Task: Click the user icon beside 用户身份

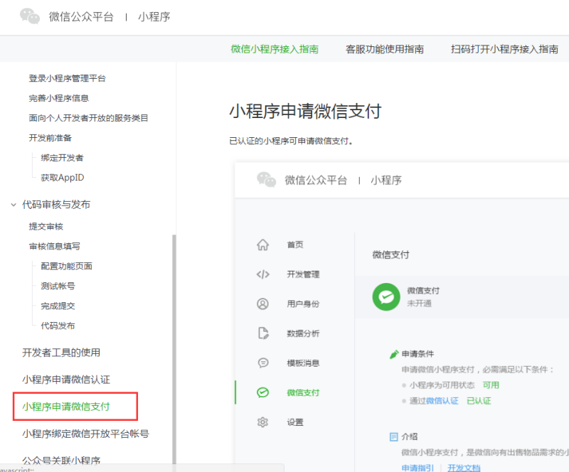Action: tap(262, 304)
